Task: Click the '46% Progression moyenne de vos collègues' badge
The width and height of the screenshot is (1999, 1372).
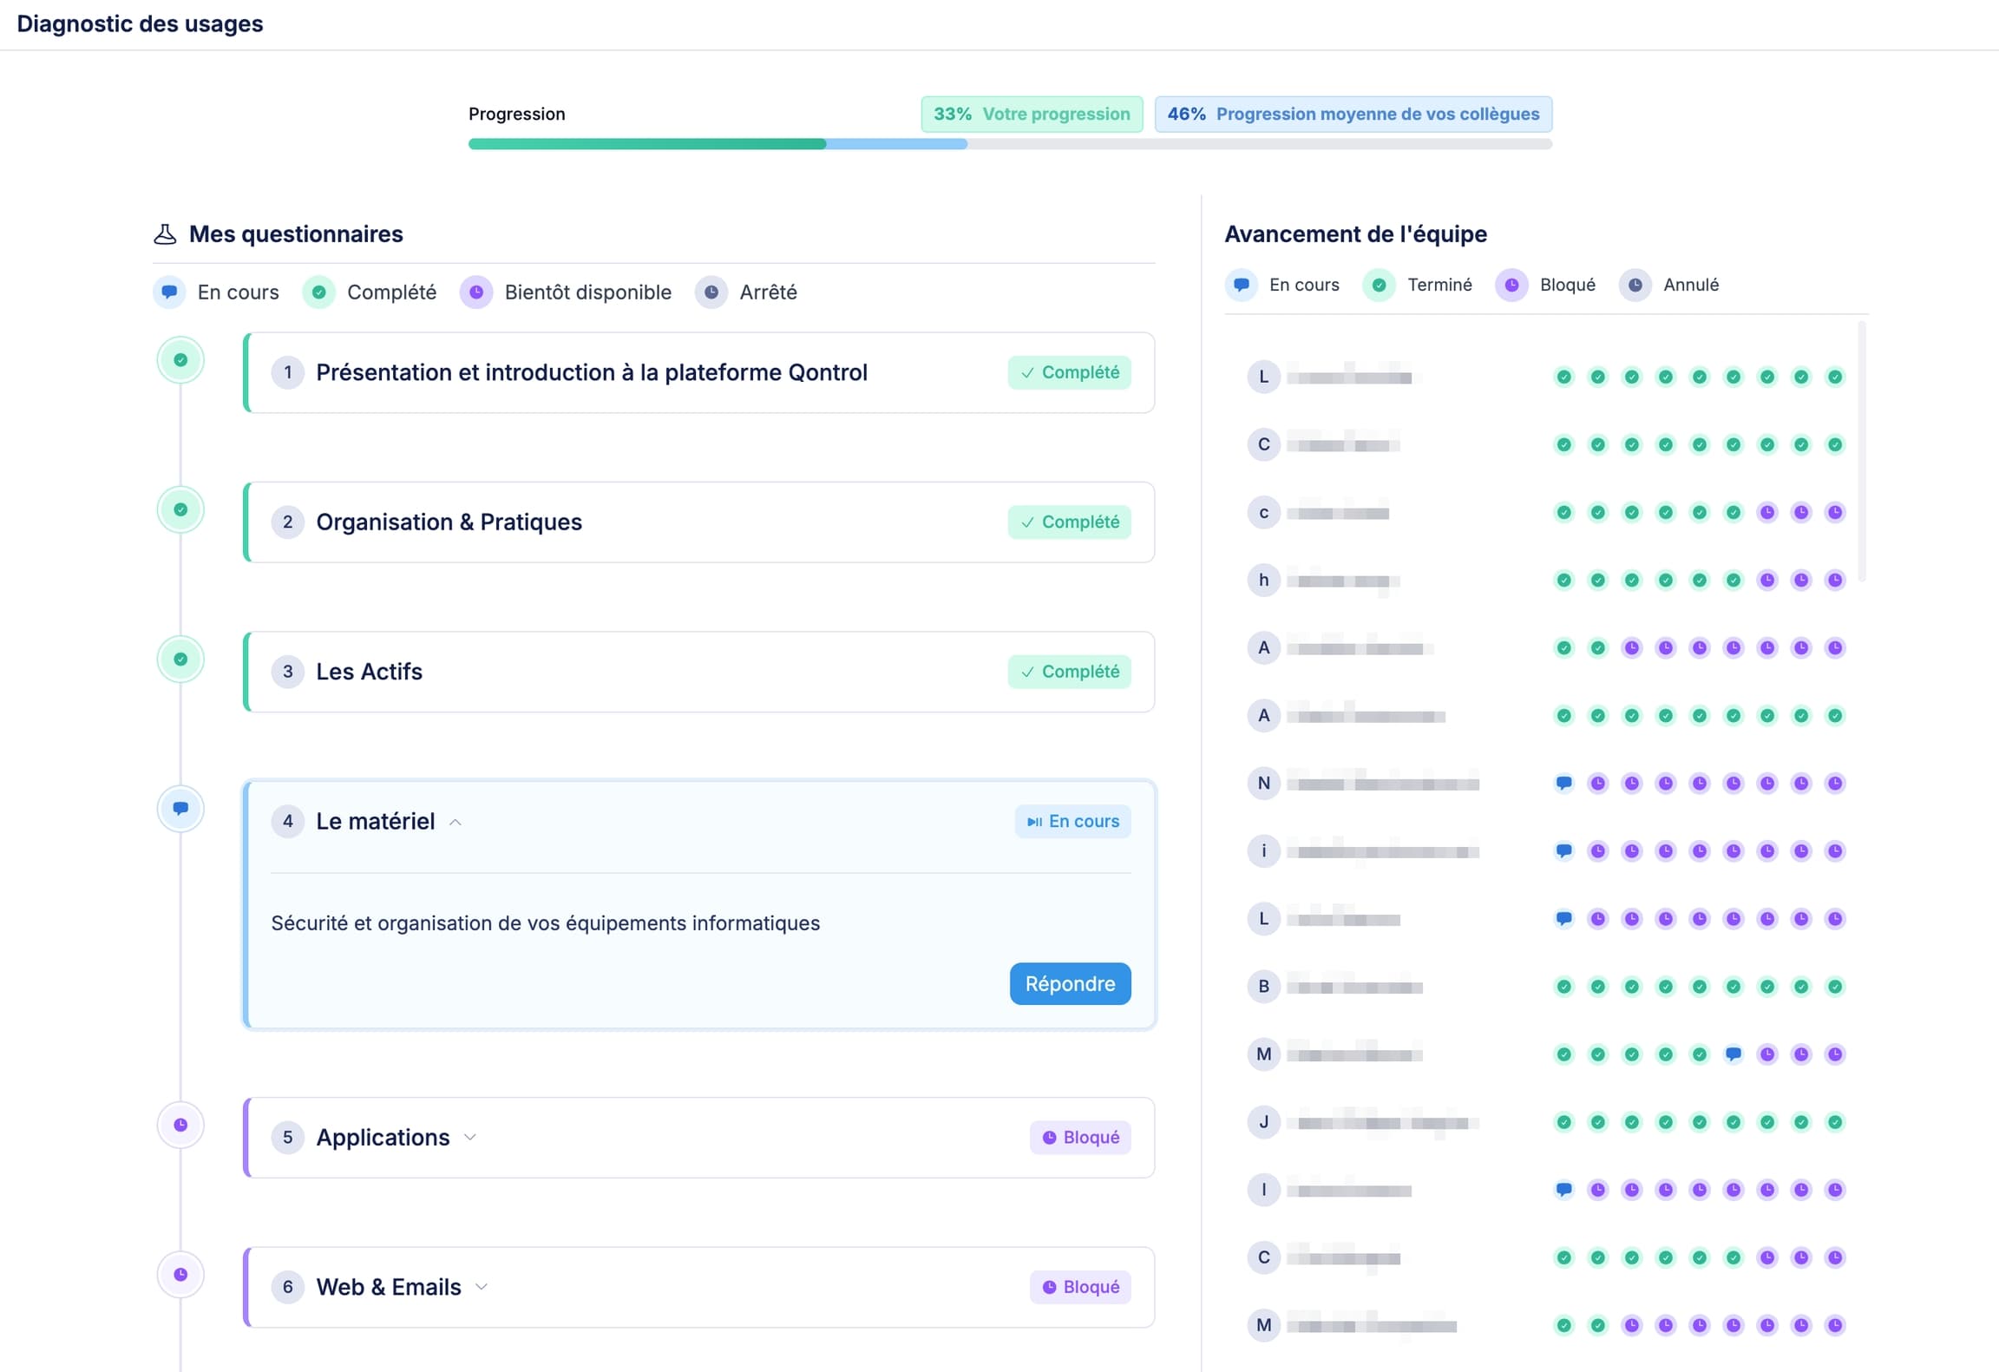Action: 1353,114
